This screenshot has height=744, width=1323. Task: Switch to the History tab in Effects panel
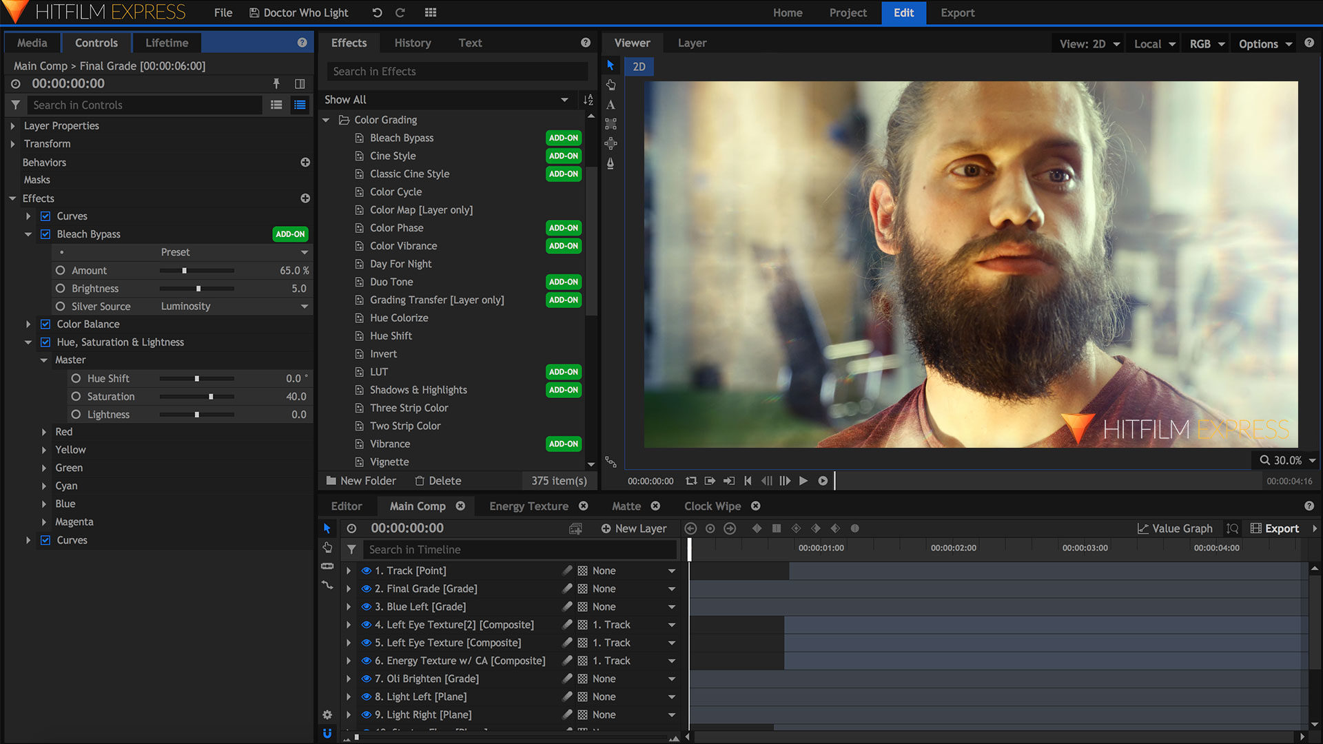(x=413, y=43)
